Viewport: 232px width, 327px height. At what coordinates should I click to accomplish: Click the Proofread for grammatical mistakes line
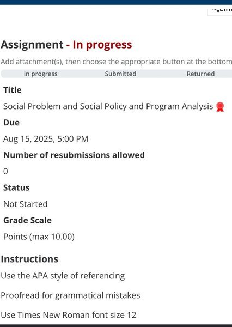click(x=70, y=295)
